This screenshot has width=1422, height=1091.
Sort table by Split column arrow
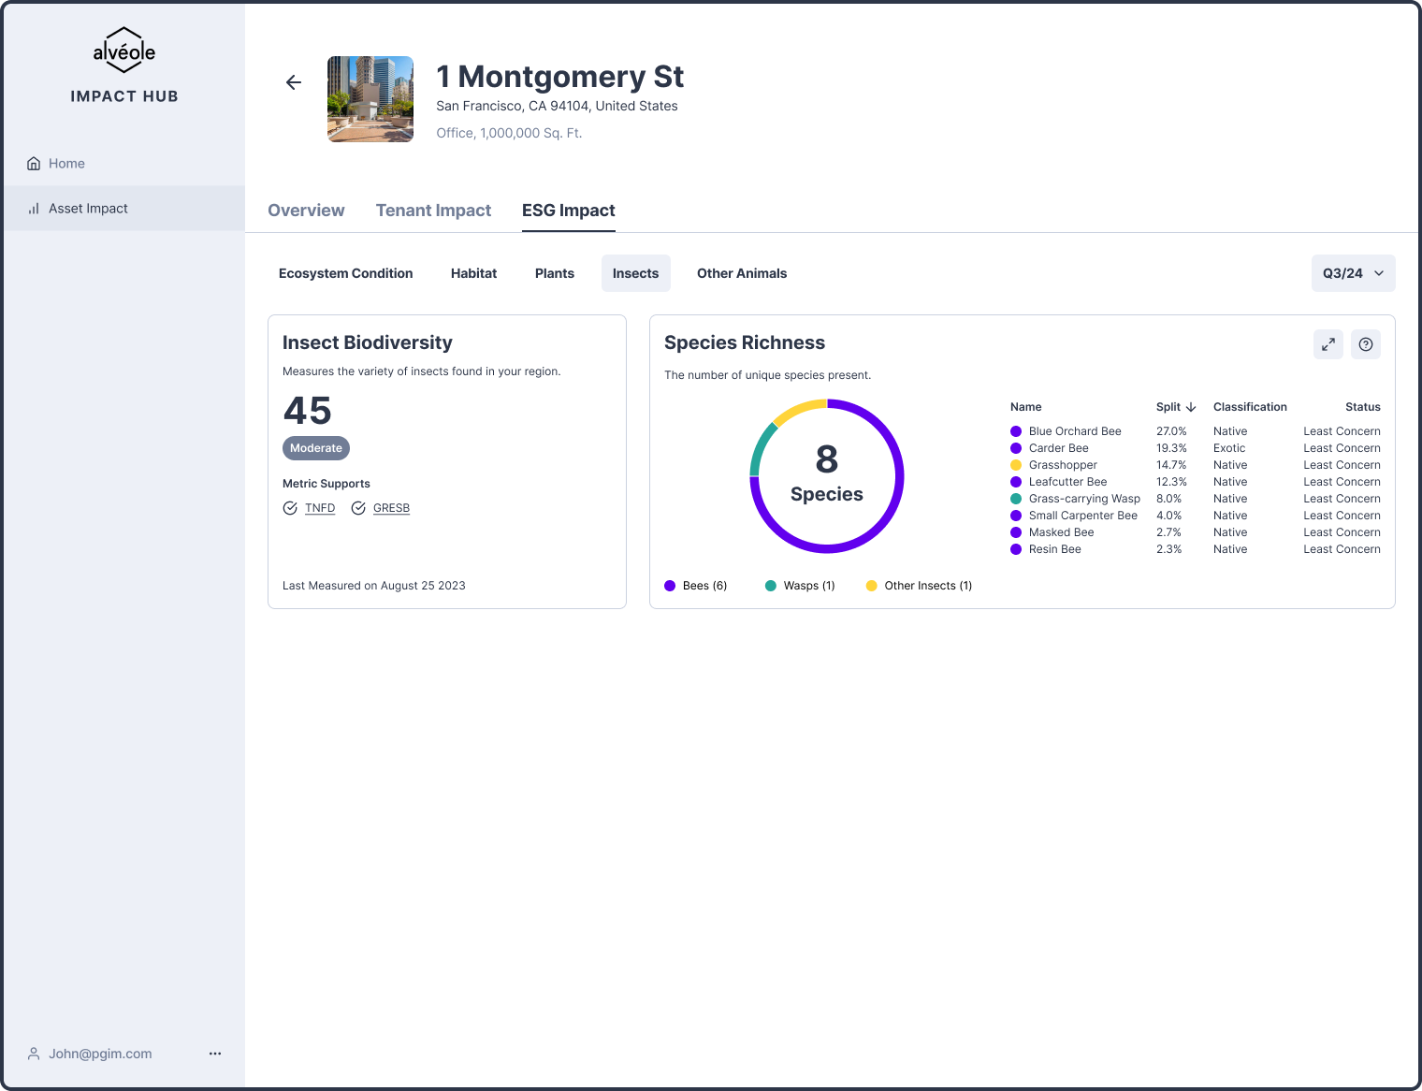[x=1191, y=407]
